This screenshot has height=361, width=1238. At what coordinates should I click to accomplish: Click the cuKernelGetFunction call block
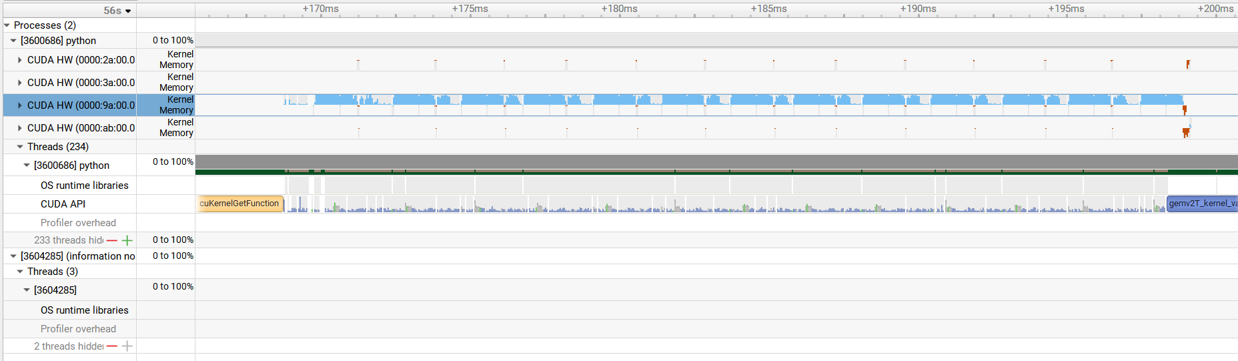(x=239, y=204)
